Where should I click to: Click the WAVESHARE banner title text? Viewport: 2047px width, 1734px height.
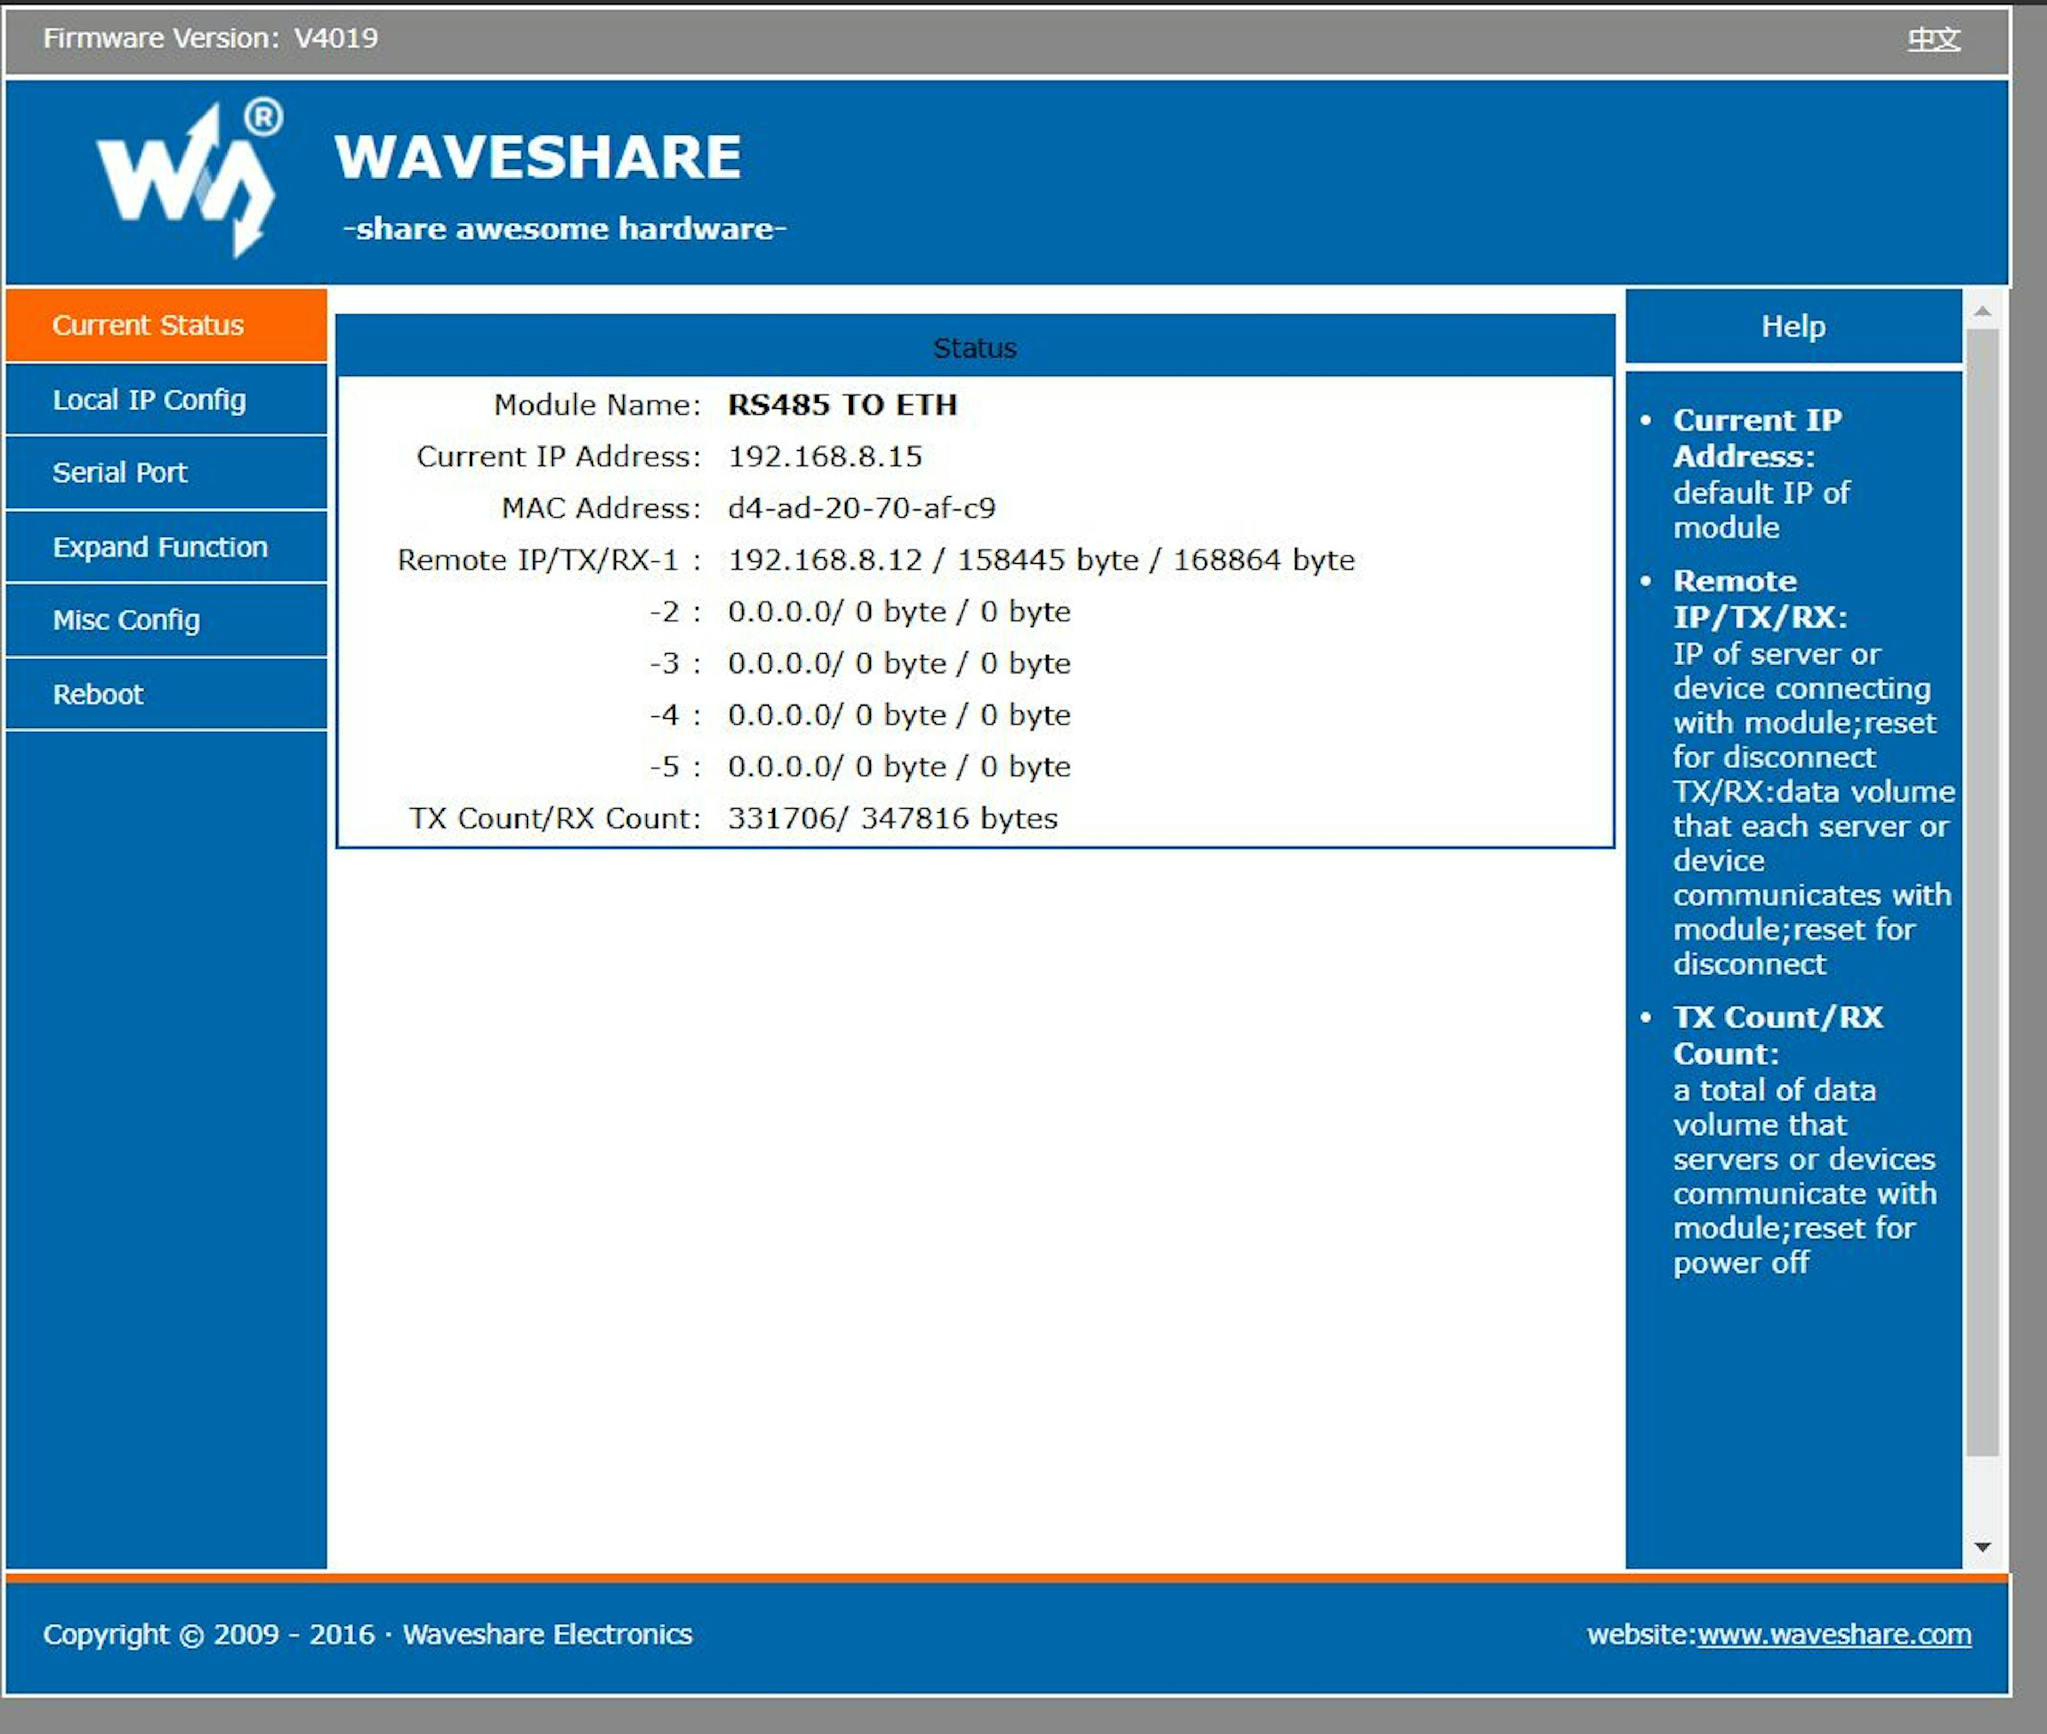point(538,157)
